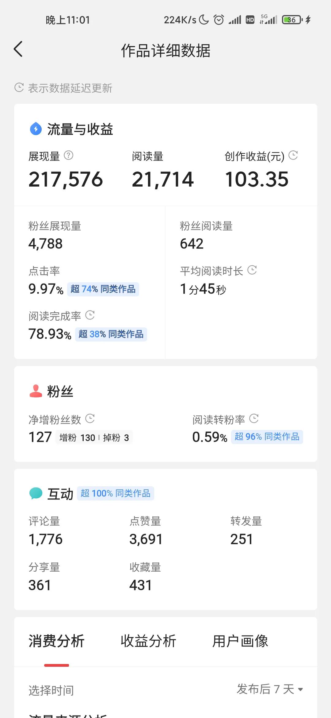Select the 消费分析 tab

point(56,641)
